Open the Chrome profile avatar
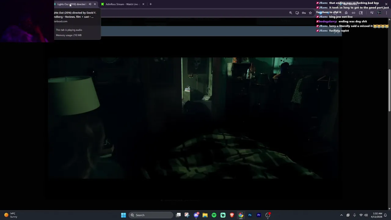Viewport: 391px width, 220px height. [x=379, y=13]
